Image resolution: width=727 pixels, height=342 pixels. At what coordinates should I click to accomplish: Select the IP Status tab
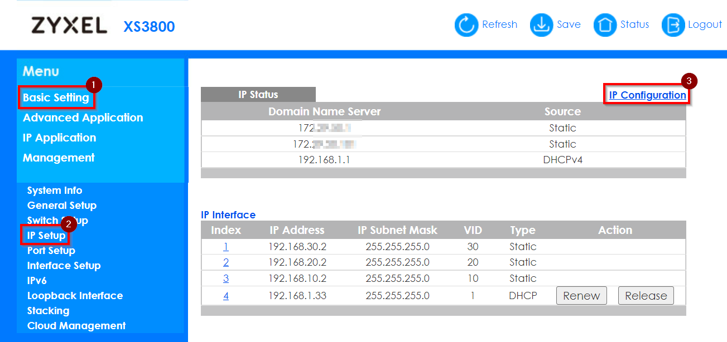coord(258,95)
